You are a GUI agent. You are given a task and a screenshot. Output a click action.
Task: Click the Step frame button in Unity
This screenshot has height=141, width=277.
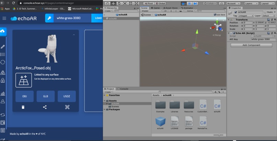(195, 3)
